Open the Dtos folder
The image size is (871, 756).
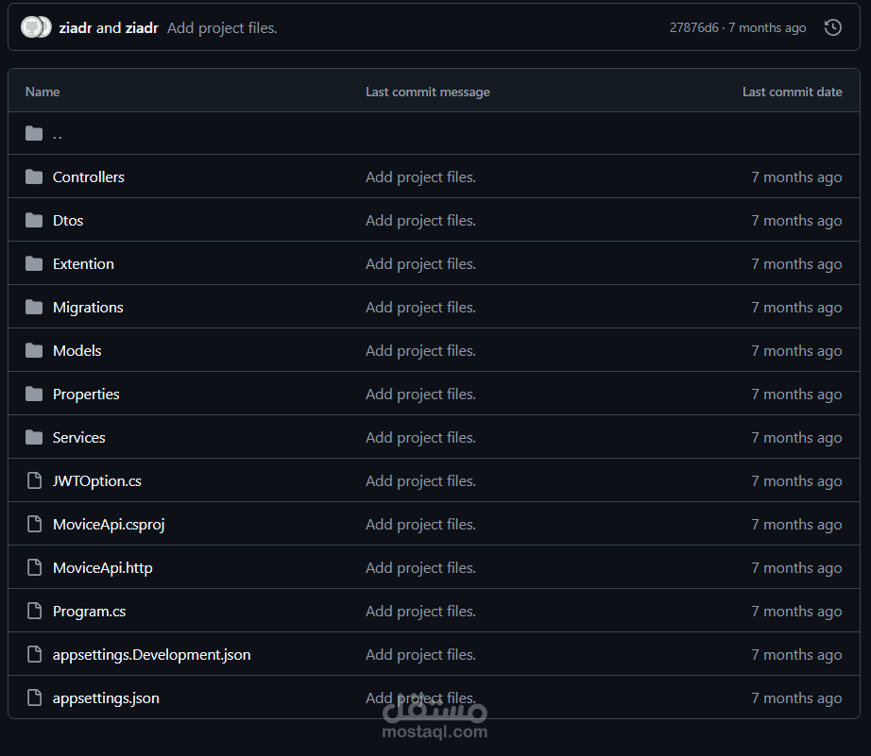[68, 220]
